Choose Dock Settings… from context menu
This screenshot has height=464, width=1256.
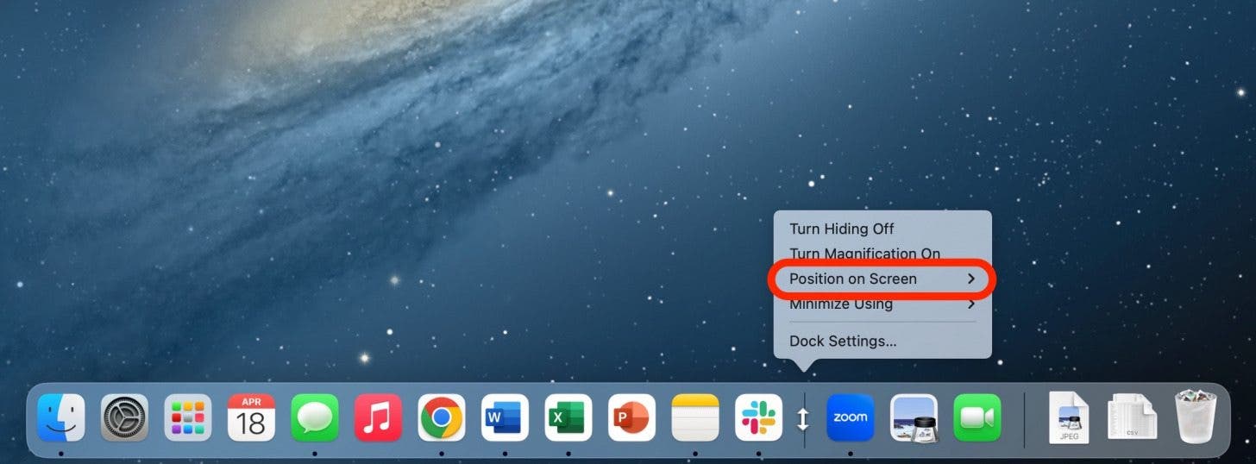[843, 341]
